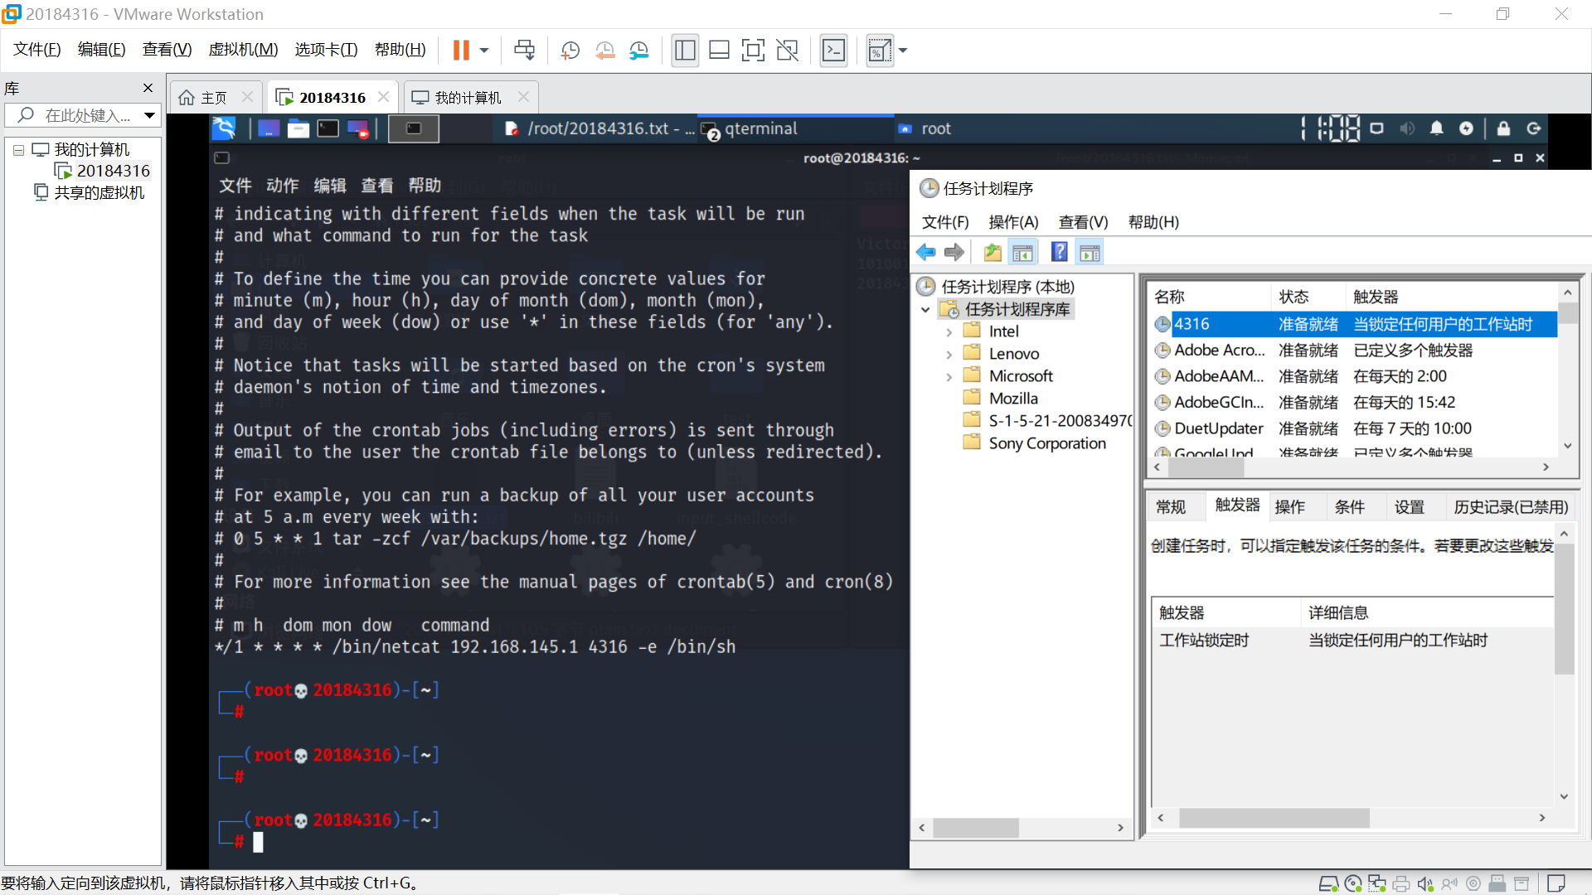1592x895 pixels.
Task: Open the 虚拟机(M) menu
Action: [x=243, y=50]
